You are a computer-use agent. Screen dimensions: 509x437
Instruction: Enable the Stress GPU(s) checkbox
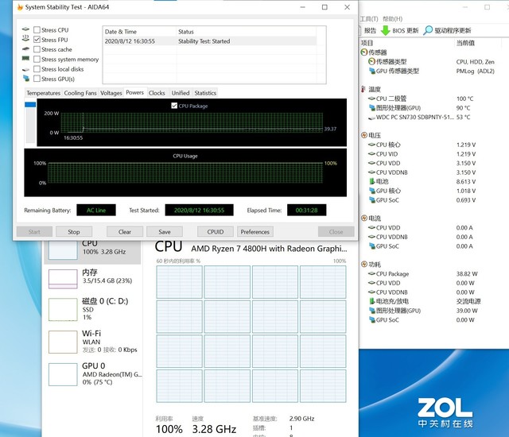click(37, 79)
